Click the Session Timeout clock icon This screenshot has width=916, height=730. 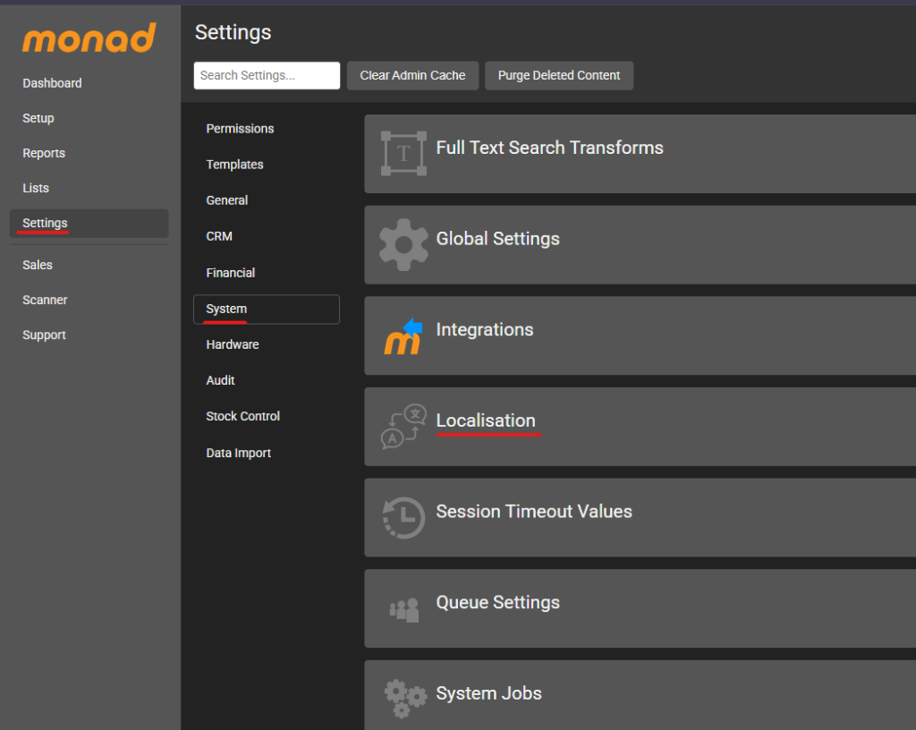click(403, 518)
